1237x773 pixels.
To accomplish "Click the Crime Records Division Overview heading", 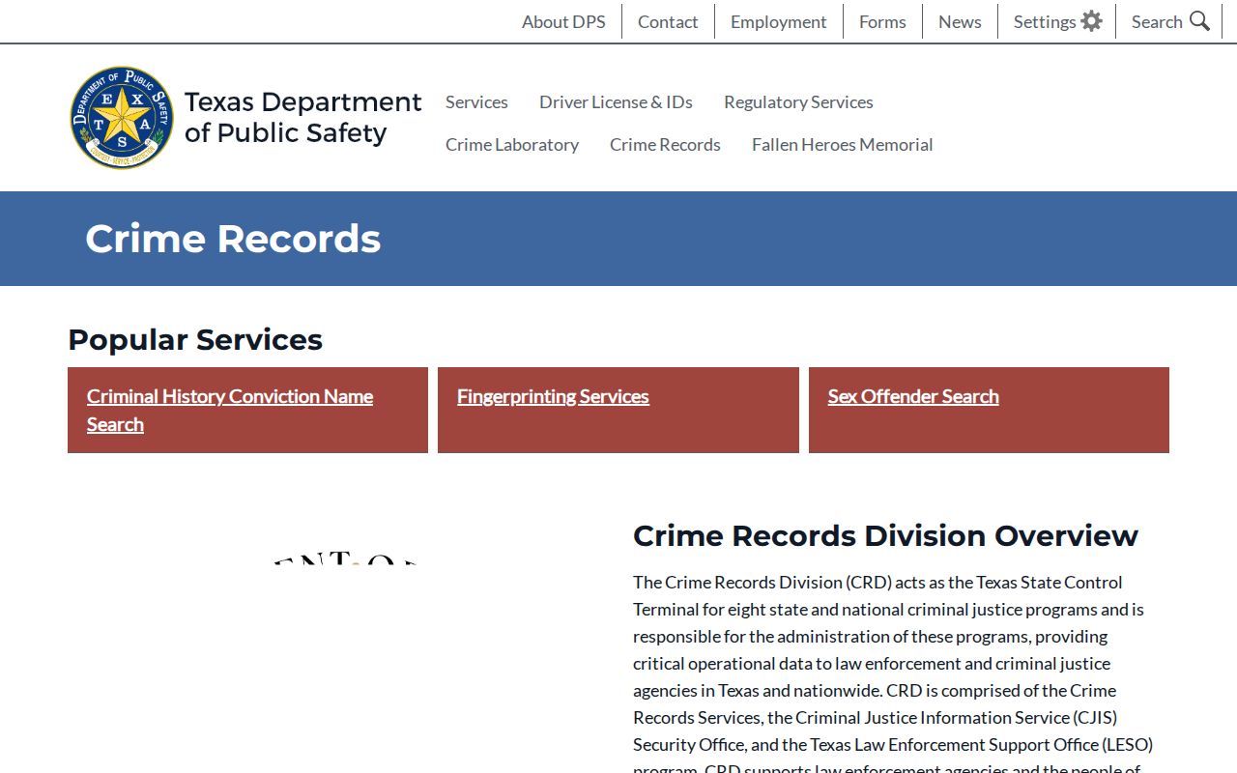I will [885, 535].
